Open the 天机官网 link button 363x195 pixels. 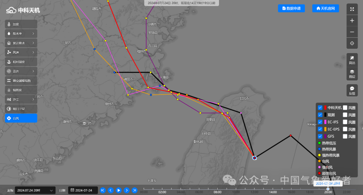(x=325, y=8)
